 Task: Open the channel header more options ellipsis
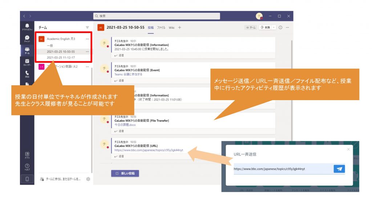(x=287, y=28)
